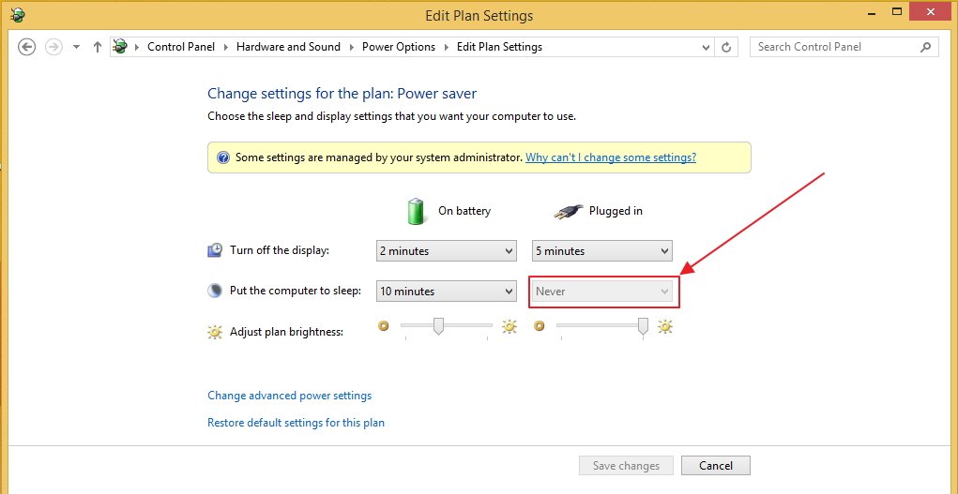This screenshot has width=958, height=494.
Task: Open recent locations dropdown arrow
Action: pos(76,47)
